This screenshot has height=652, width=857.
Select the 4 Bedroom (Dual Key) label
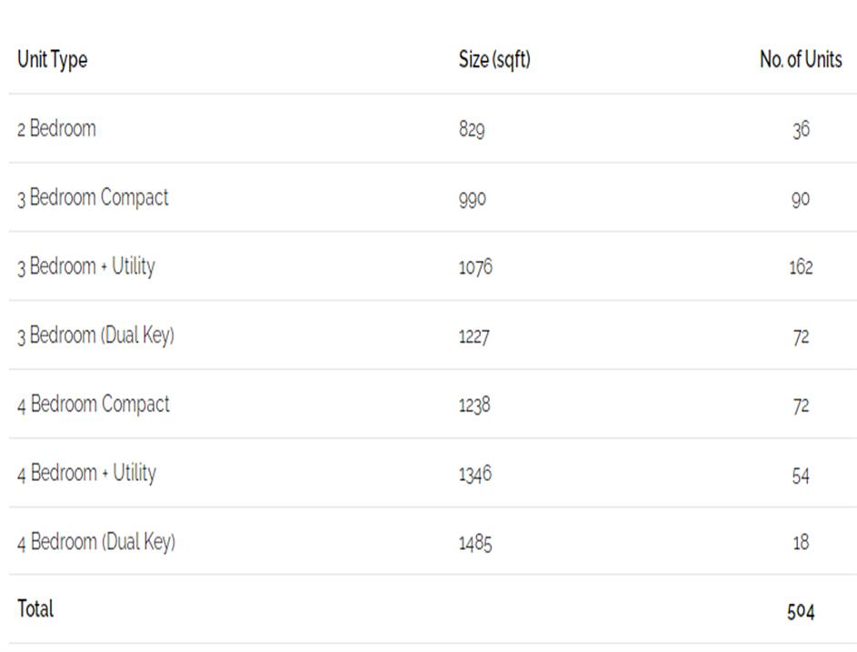[x=96, y=543]
